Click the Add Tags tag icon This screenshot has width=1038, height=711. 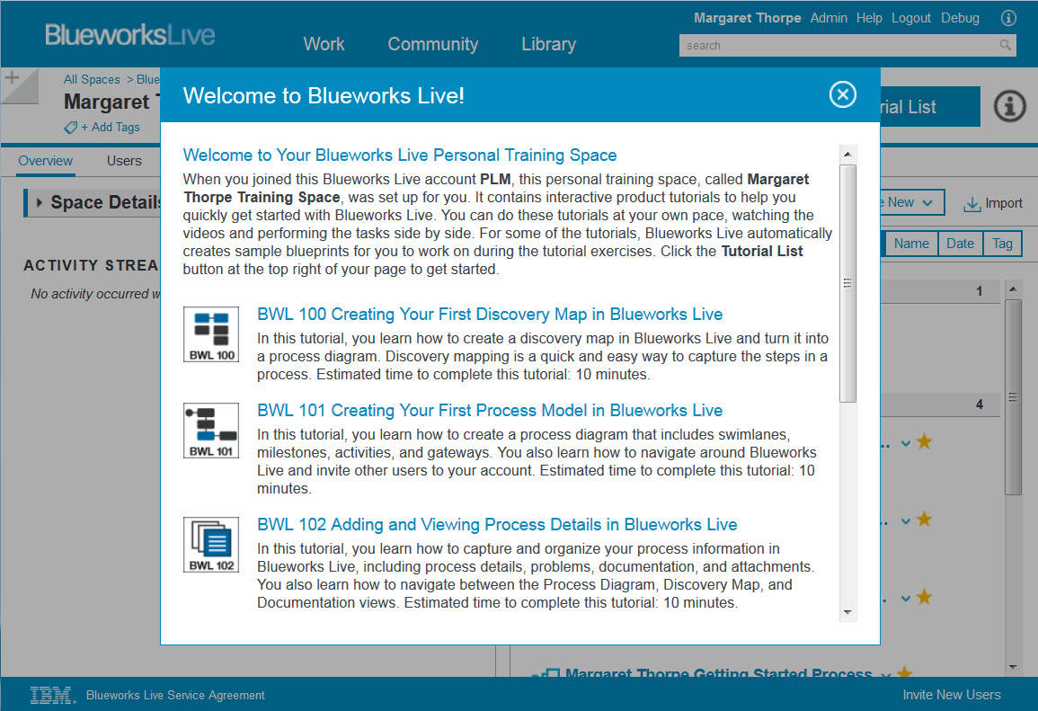click(x=71, y=128)
